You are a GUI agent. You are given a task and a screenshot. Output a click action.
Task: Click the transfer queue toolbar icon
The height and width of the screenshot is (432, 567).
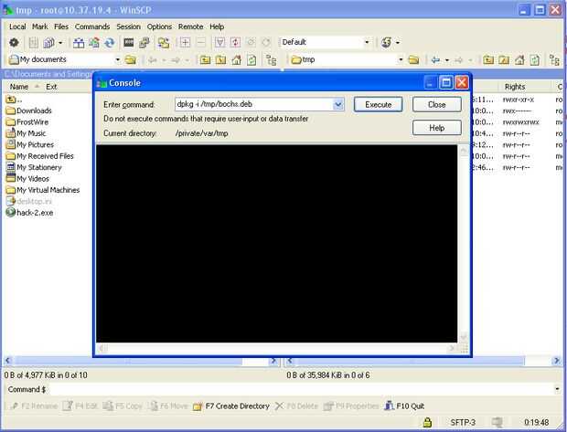click(x=48, y=43)
